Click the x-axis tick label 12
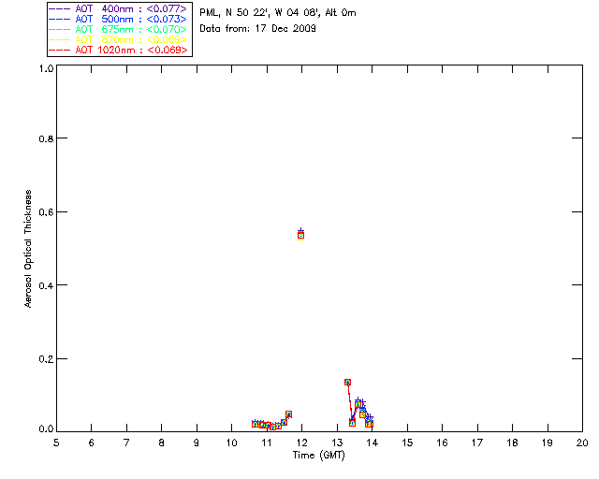The image size is (599, 479). tap(301, 443)
